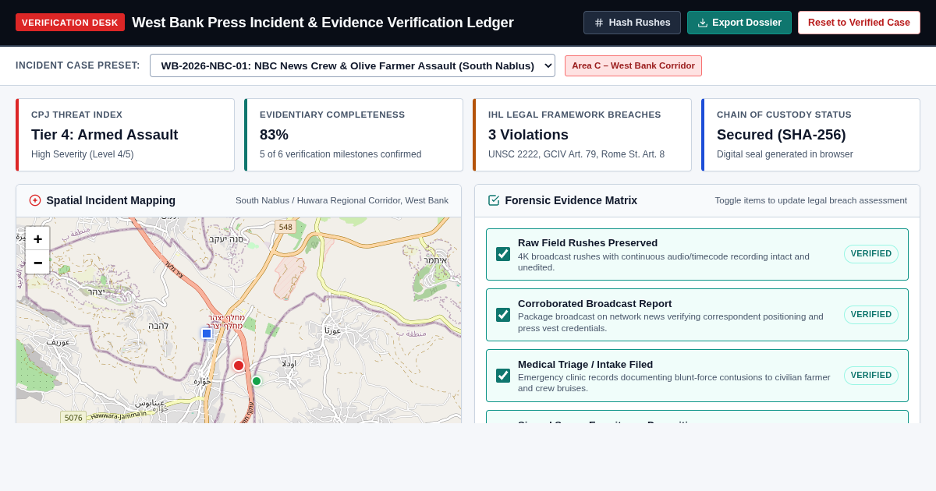Click the 3 Violations value
Screen dimensions: 936x491
(x=528, y=135)
